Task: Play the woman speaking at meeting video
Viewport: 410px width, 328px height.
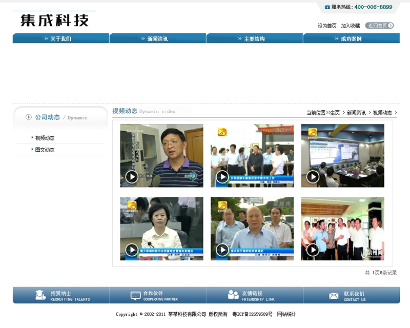Action: coord(132,250)
